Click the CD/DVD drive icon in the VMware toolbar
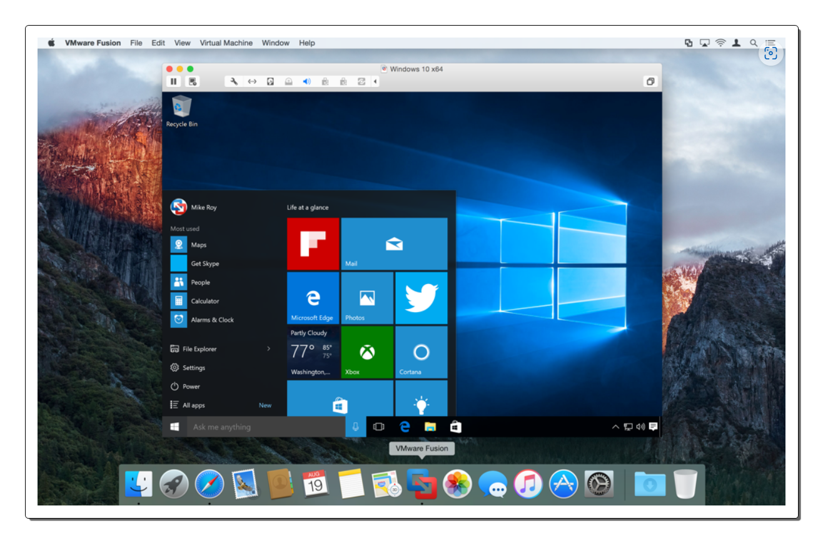The image size is (823, 543). pyautogui.click(x=288, y=81)
